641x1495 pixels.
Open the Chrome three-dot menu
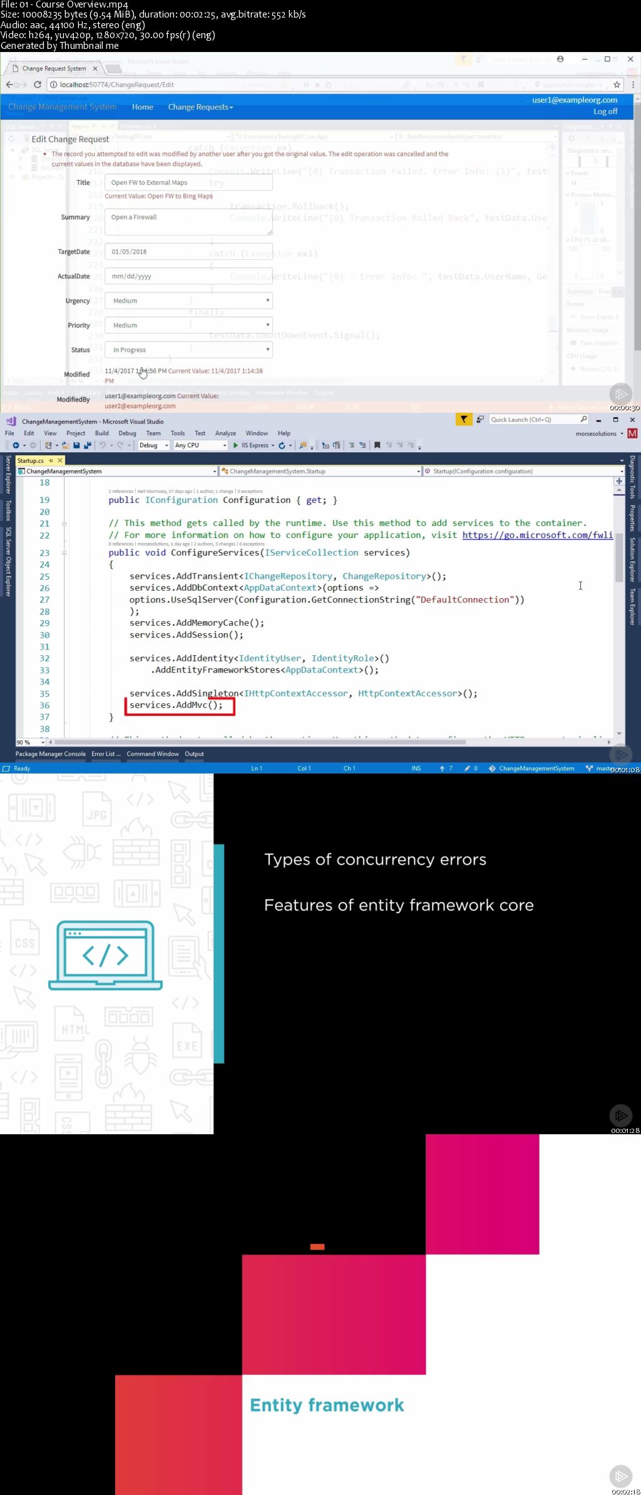click(x=632, y=85)
